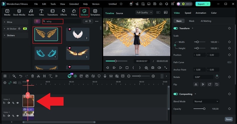The height and width of the screenshot is (124, 237).
Task: Zoom in the timeline with plus icon
Action: pos(153,76)
